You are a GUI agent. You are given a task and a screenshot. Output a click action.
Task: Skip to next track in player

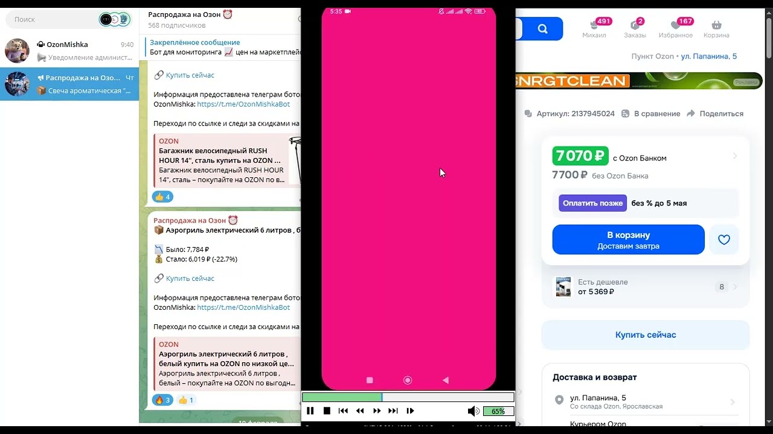coord(393,411)
